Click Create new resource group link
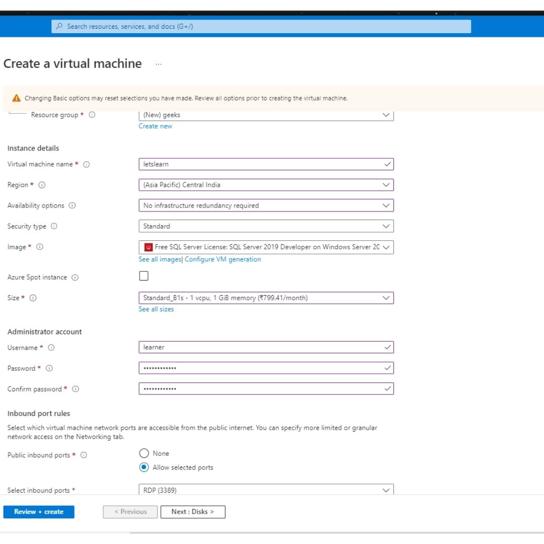The width and height of the screenshot is (544, 544). [x=155, y=126]
